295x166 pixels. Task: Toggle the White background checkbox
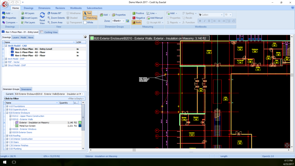(x=85, y=22)
